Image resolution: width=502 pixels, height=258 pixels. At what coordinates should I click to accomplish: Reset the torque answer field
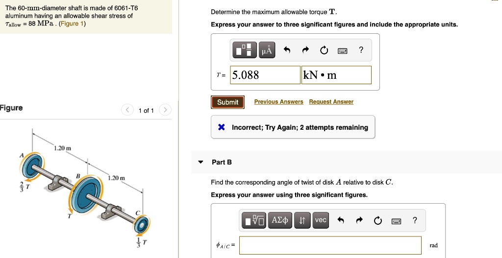click(x=324, y=50)
